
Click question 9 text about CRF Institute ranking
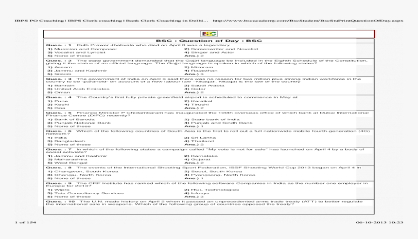tap(207, 184)
